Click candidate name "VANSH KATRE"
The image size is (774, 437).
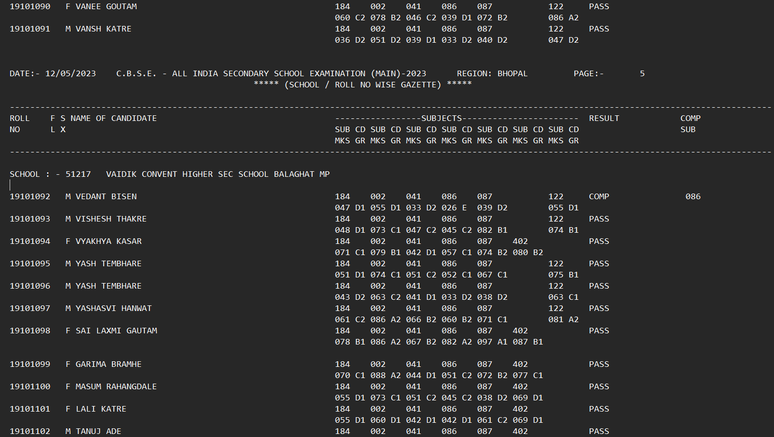click(104, 29)
